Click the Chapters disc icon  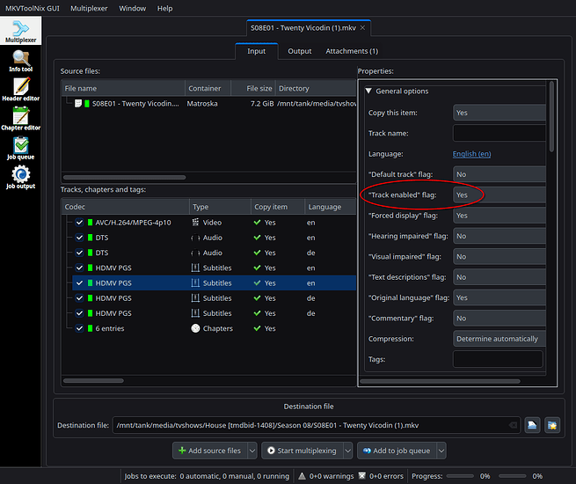point(195,328)
